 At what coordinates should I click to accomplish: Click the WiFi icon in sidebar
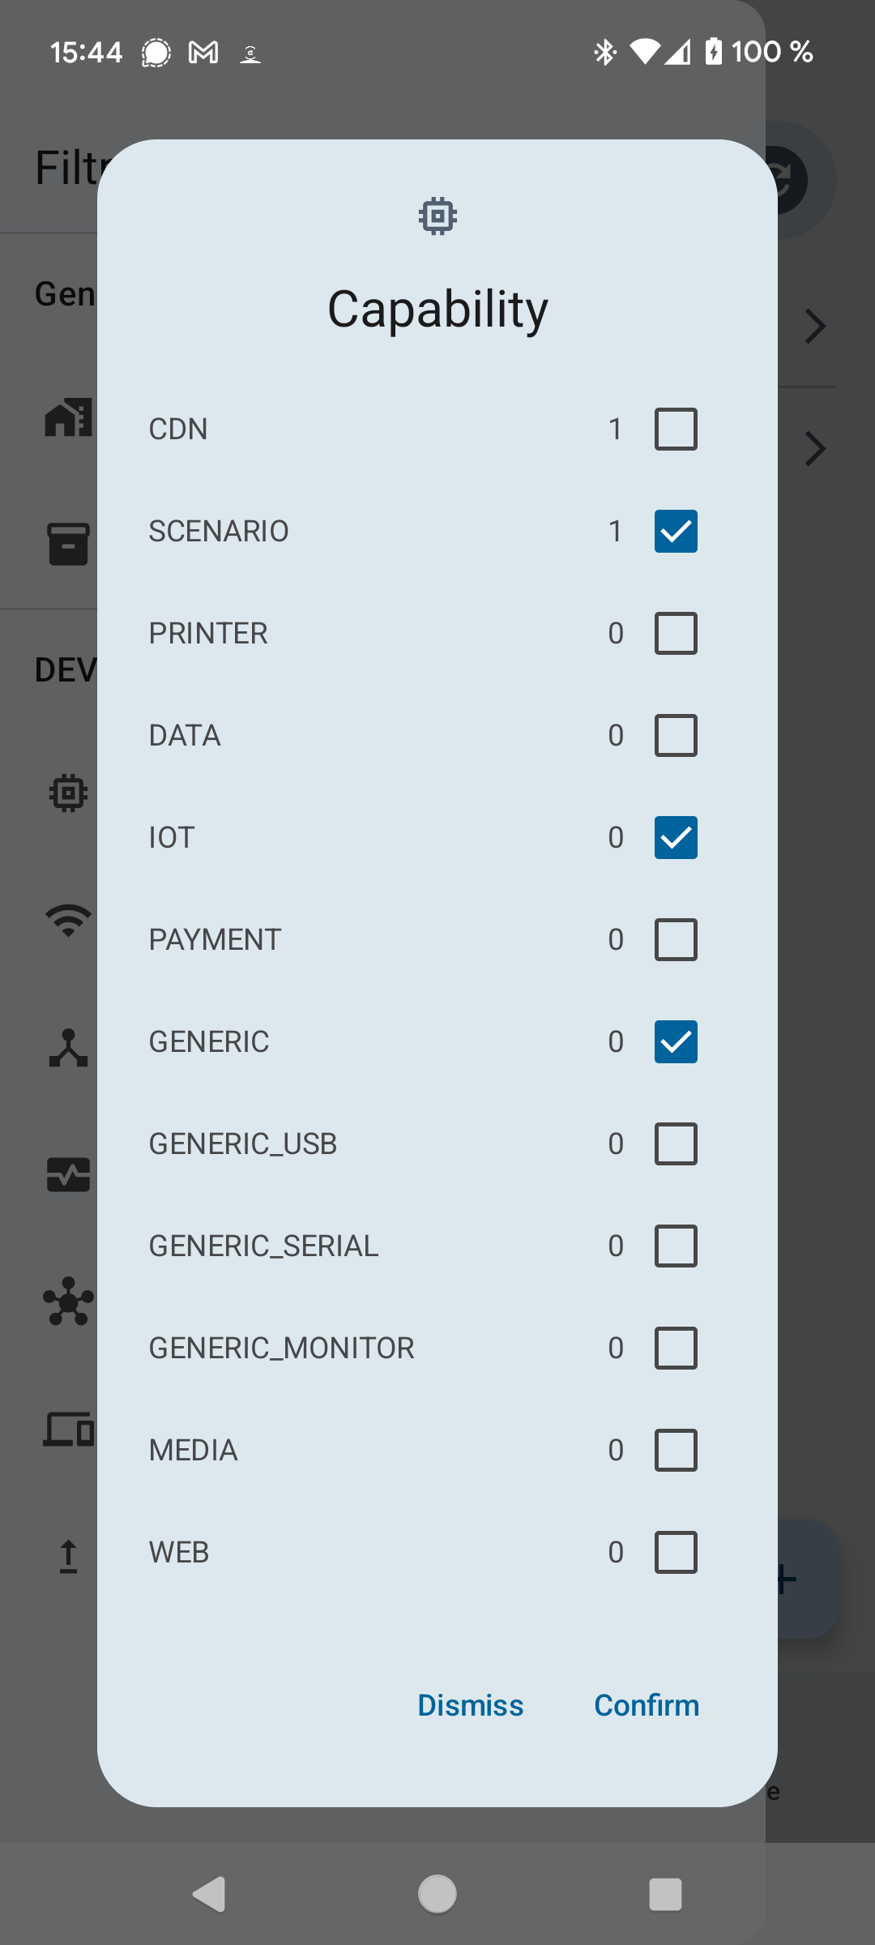coord(69,920)
